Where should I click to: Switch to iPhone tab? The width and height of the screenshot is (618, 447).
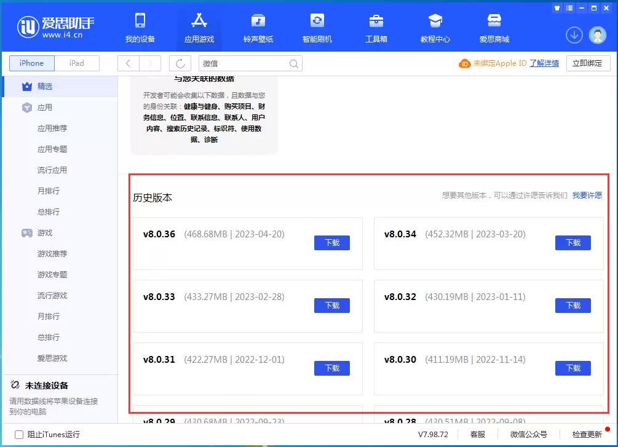[x=31, y=63]
